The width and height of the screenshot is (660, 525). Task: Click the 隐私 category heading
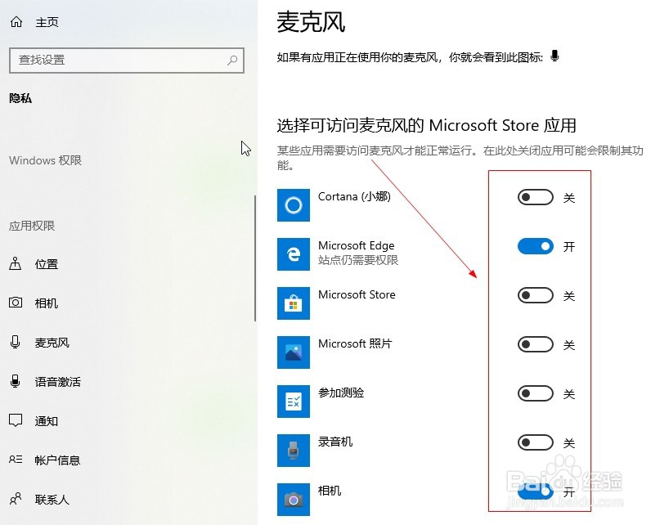coord(20,98)
